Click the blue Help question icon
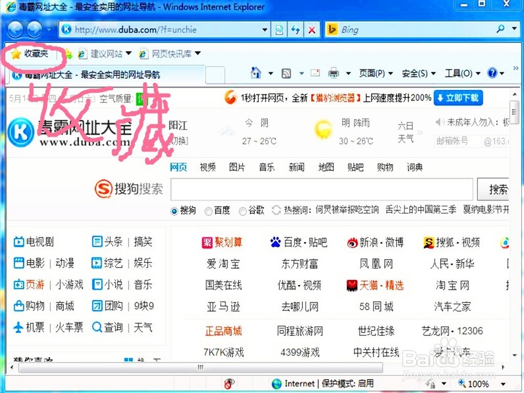Image resolution: width=524 pixels, height=393 pixels. [x=492, y=73]
